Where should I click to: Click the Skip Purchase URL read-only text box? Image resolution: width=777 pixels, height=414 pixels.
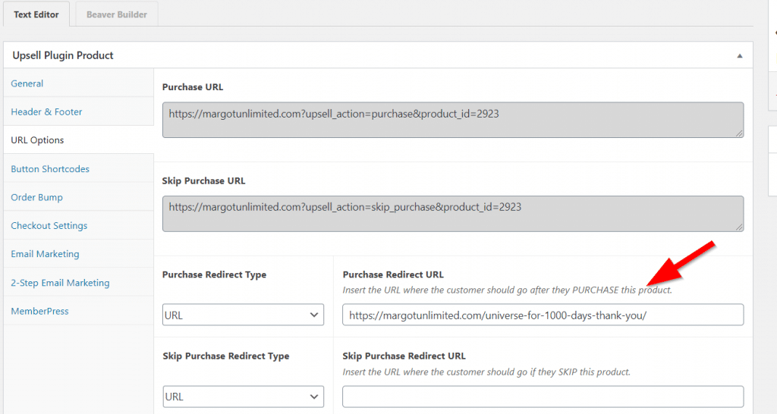(x=452, y=213)
